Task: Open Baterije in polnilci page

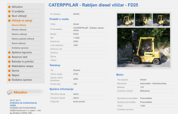Action: coord(23,61)
